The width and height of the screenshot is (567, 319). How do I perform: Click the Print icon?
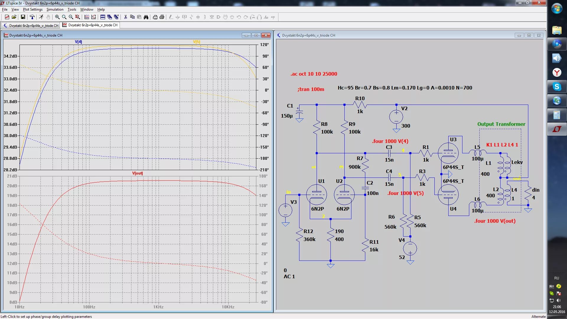point(162,17)
